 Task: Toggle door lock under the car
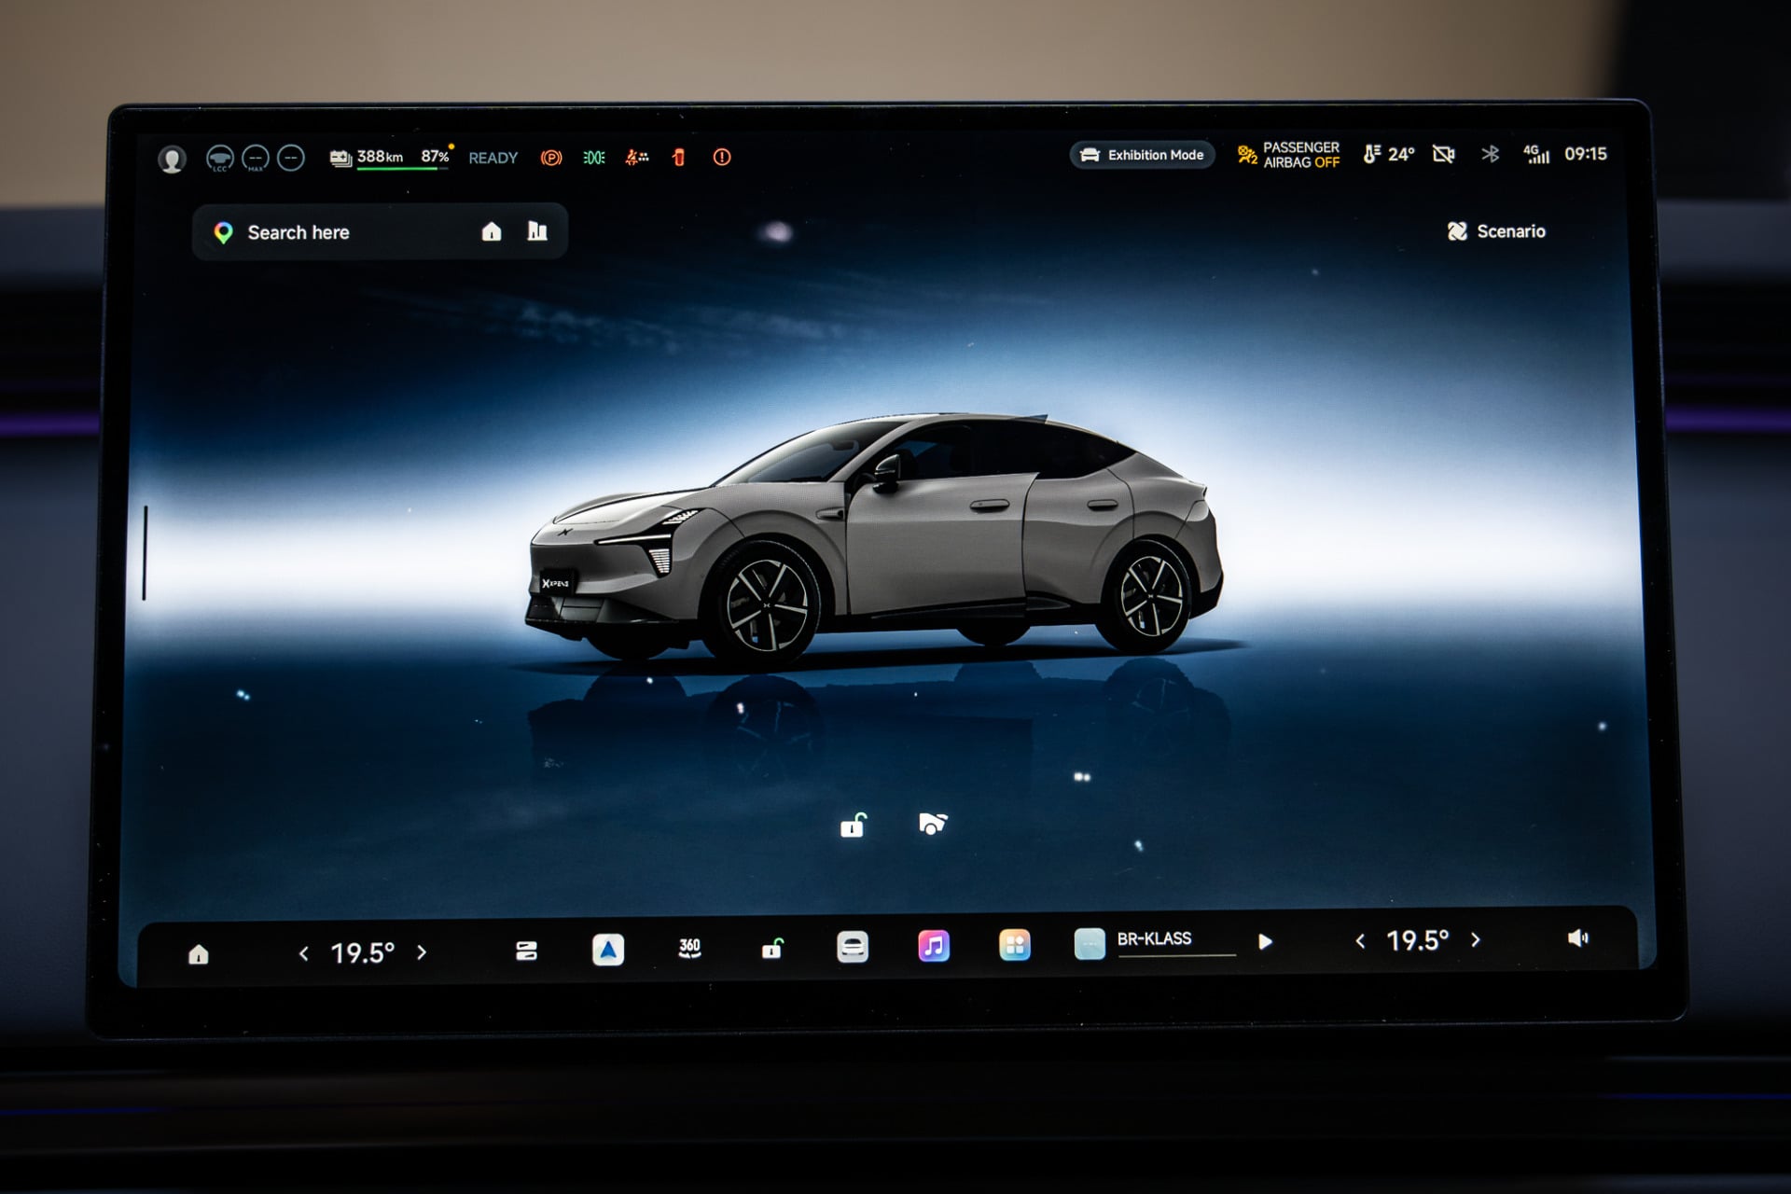point(853,826)
